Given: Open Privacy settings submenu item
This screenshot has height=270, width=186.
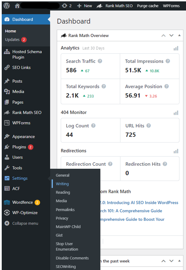Looking at the screenshot, I should click(62, 218).
